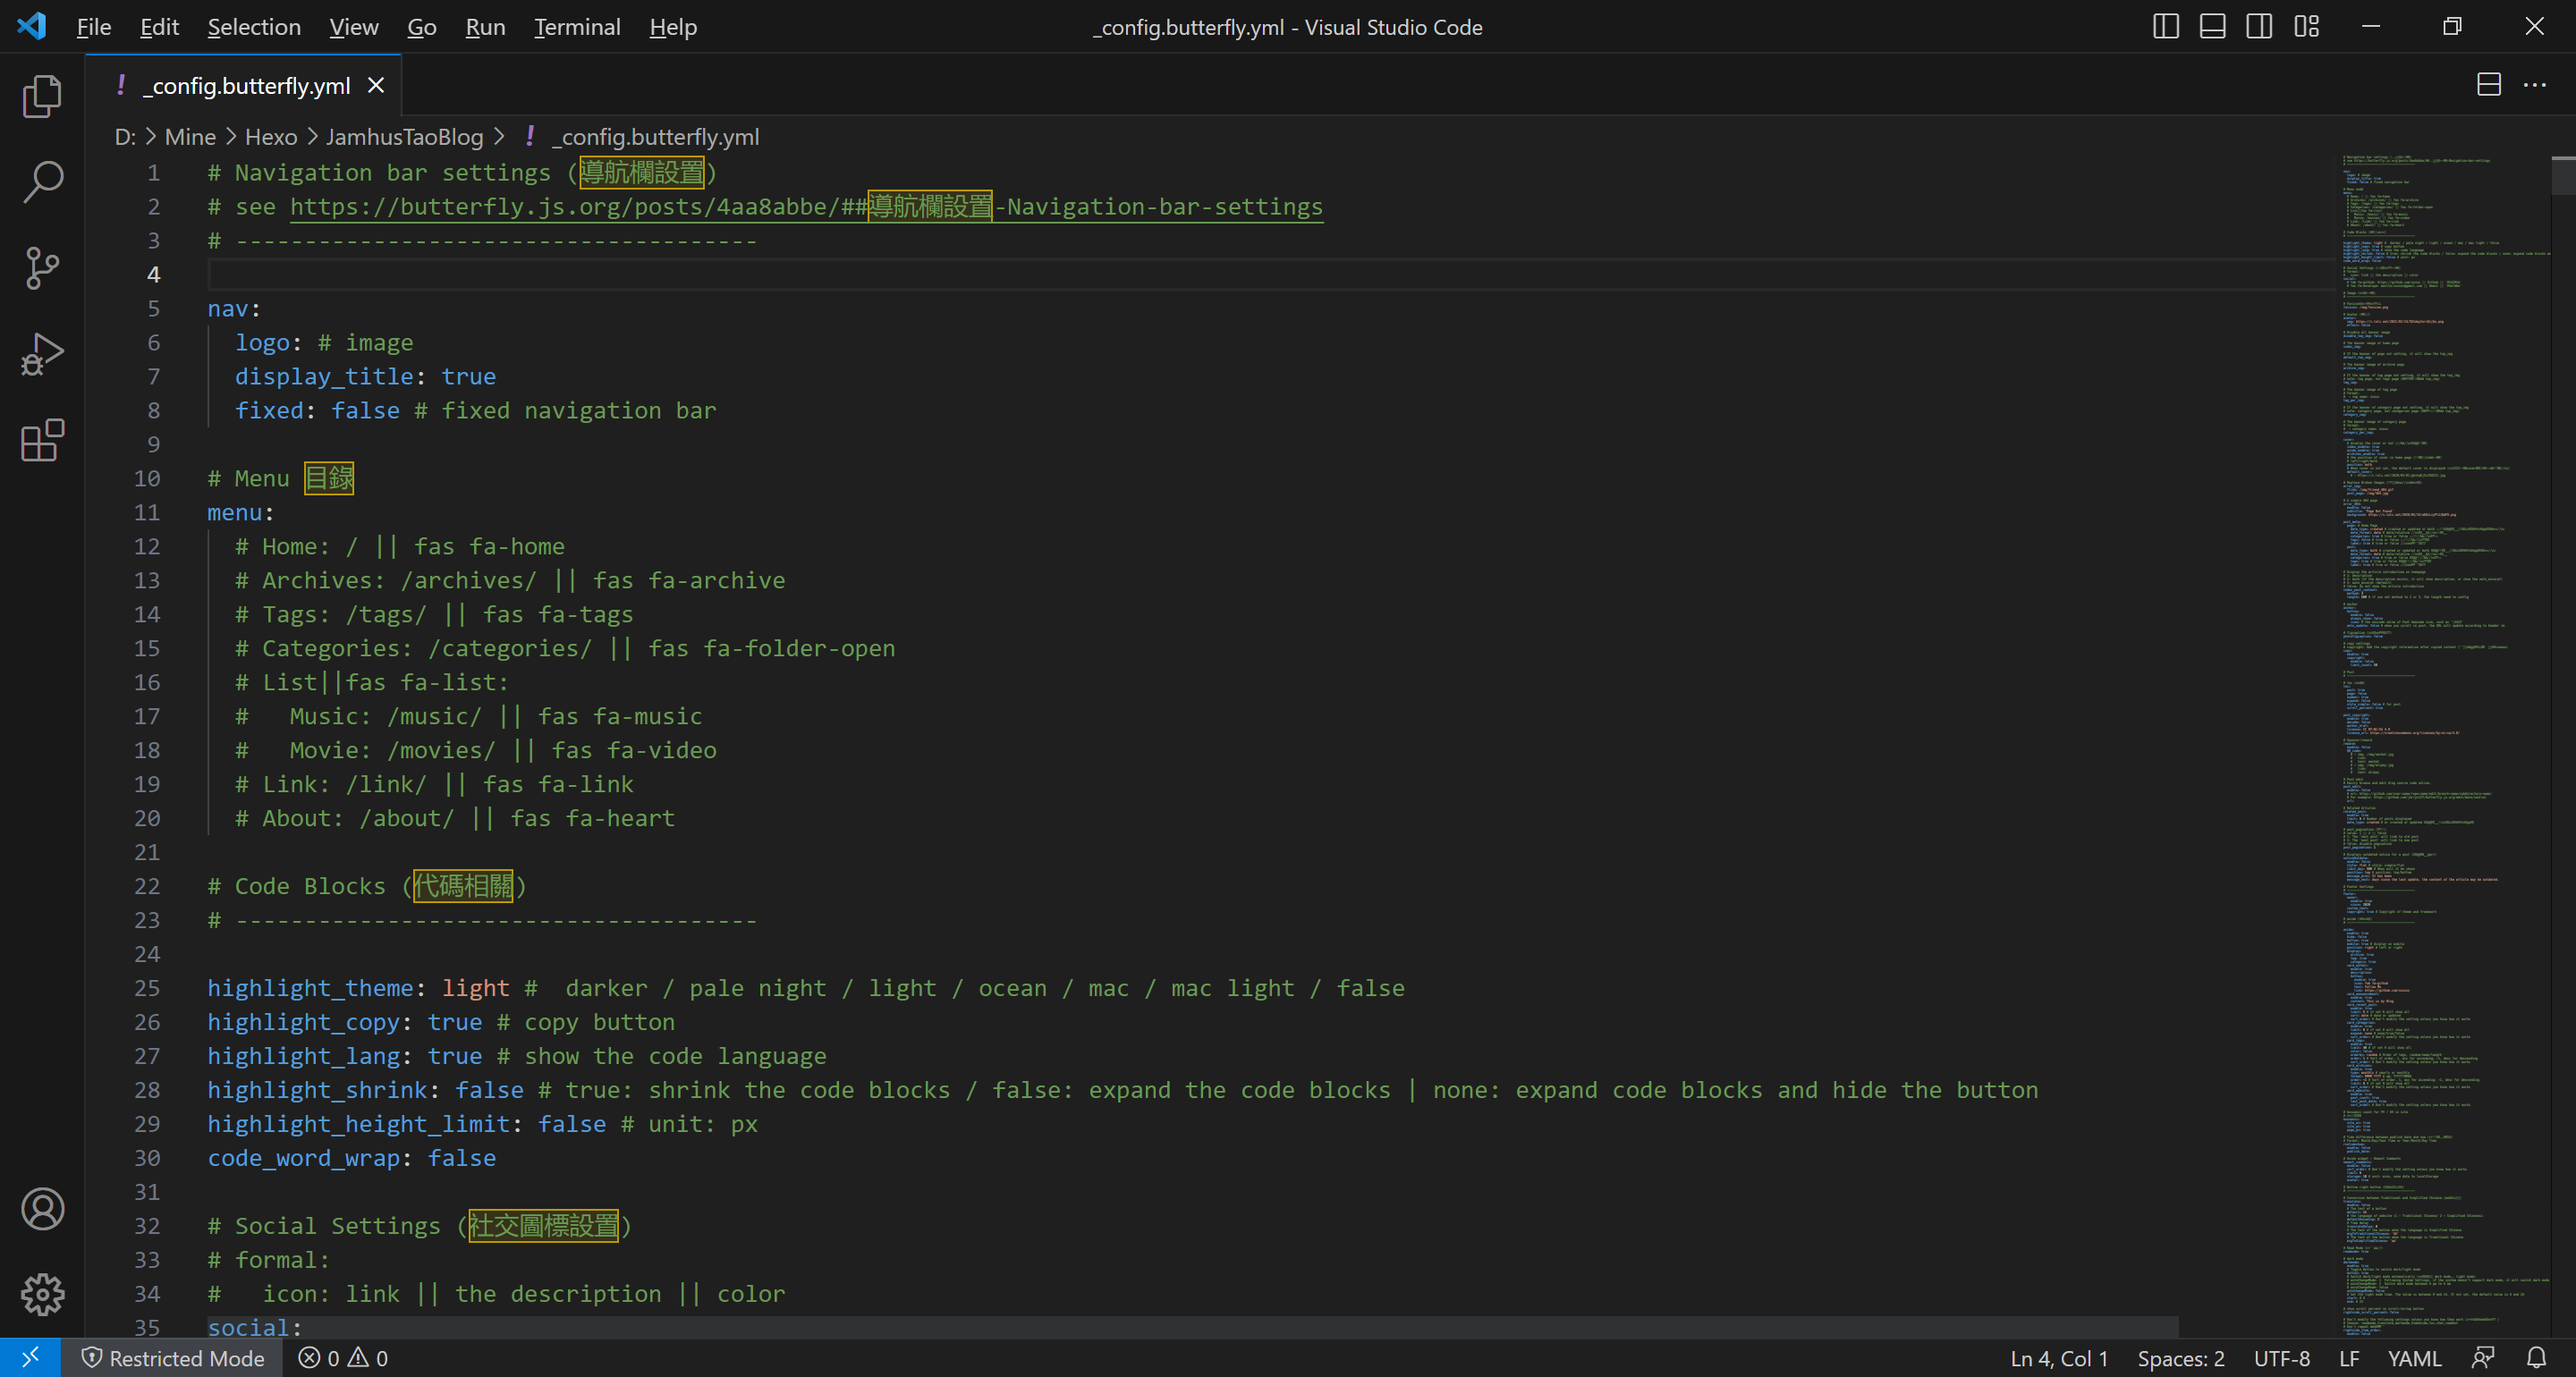Click the minimap code overview
2576x1377 pixels.
(x=2440, y=700)
